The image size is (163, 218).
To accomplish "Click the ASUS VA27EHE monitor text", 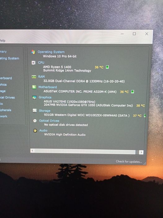I will tap(70, 102).
